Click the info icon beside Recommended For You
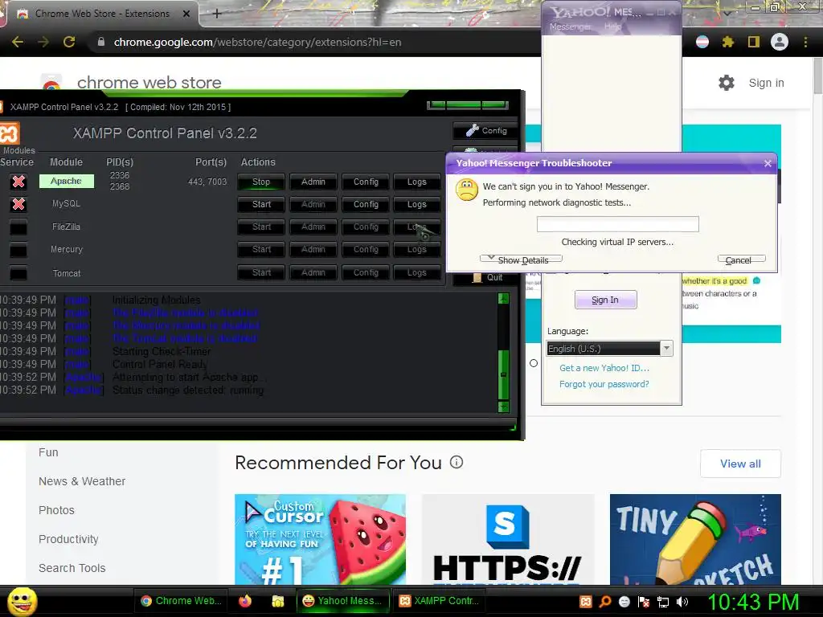The height and width of the screenshot is (617, 823). click(457, 462)
